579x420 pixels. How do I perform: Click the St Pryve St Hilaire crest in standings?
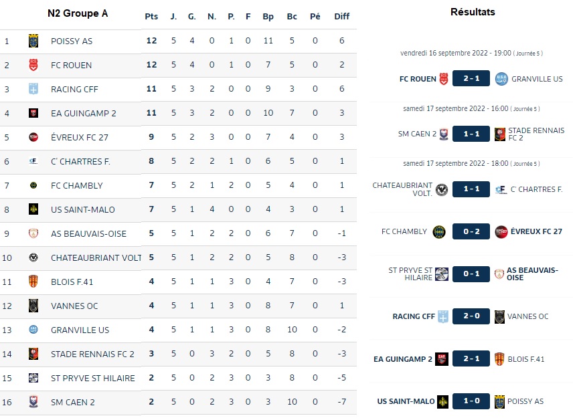(33, 378)
